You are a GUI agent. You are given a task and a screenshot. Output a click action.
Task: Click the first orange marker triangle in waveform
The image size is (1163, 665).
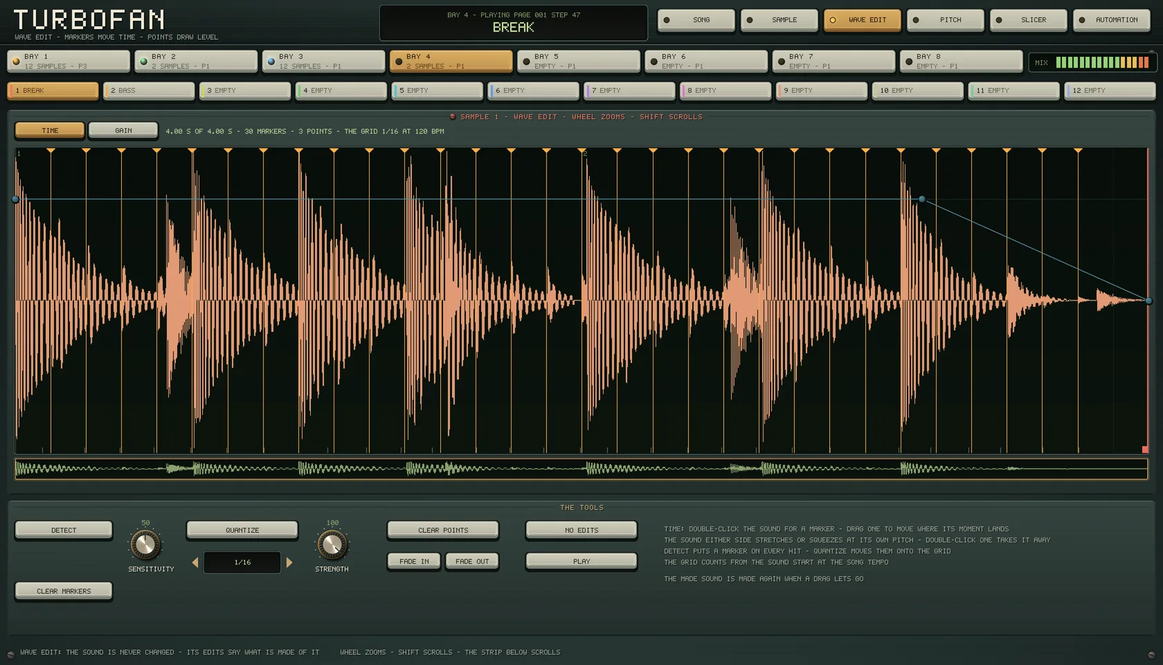[x=51, y=150]
